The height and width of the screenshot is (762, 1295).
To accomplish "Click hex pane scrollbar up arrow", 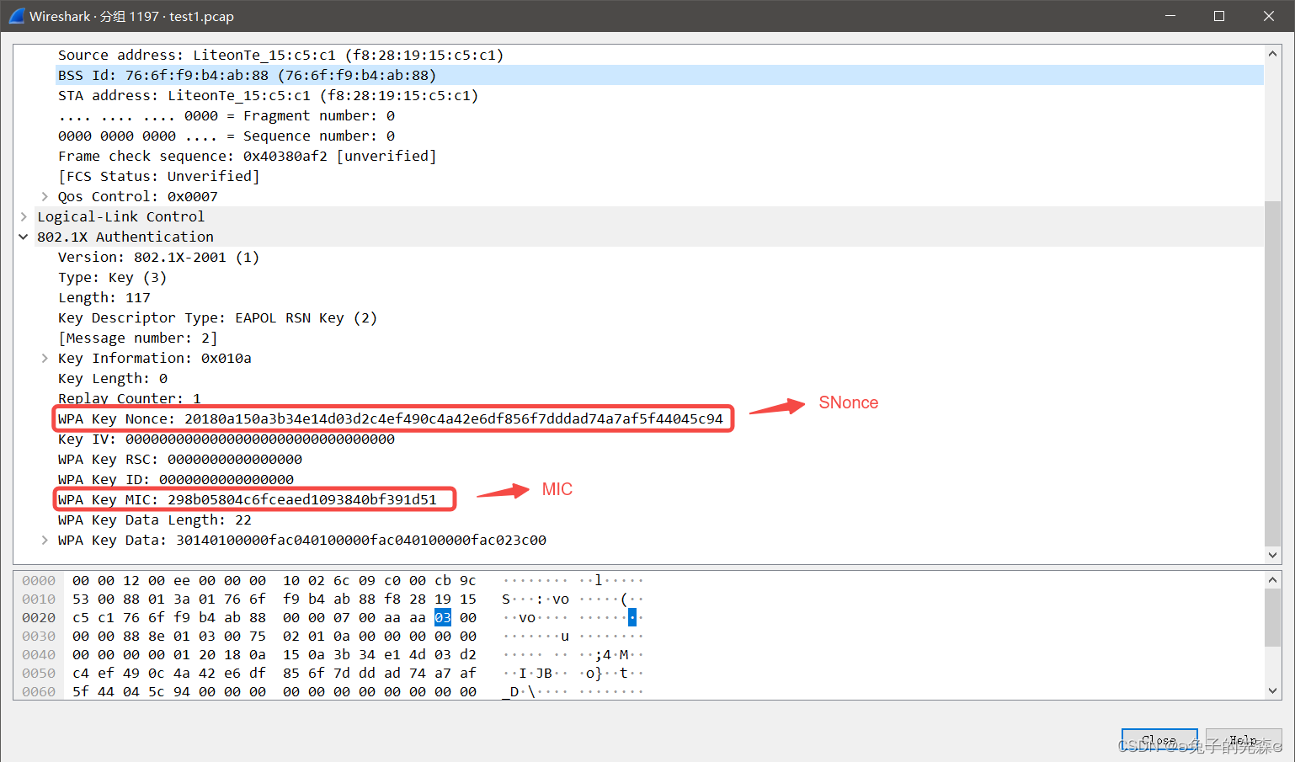I will (1272, 580).
